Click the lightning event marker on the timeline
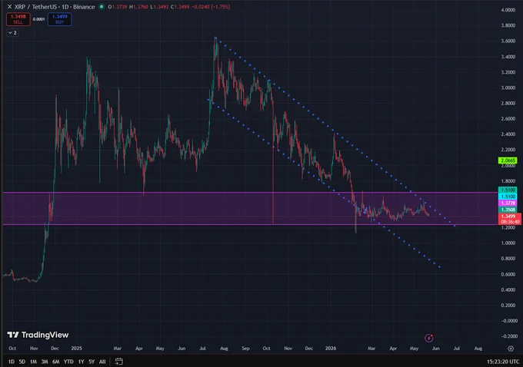 (429, 338)
